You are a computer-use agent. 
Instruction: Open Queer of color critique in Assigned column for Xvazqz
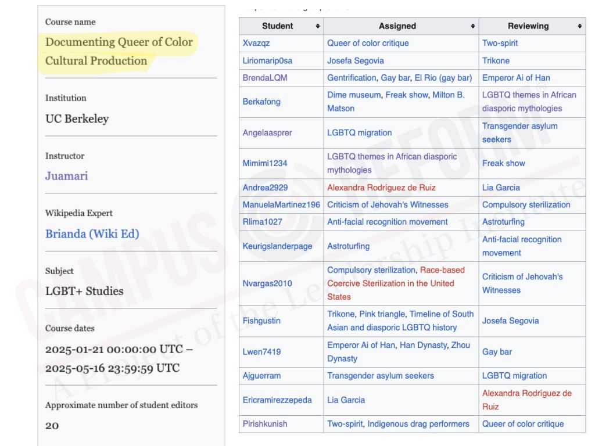368,43
